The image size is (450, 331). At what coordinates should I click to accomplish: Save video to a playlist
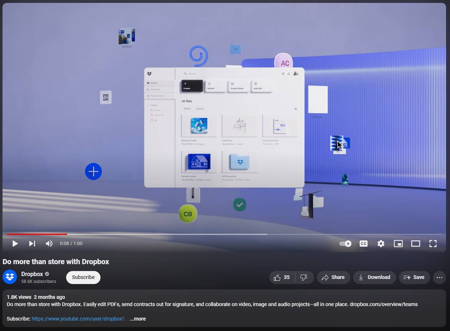tap(414, 278)
